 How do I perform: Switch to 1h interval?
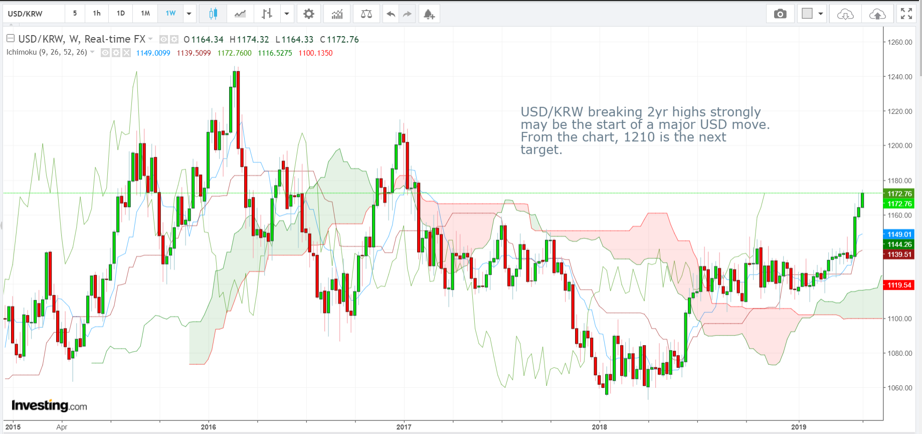[97, 14]
